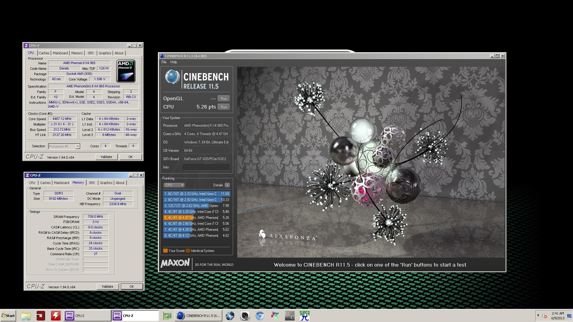Click the Info input field in CINEBENCH
Screen dimensions: 573x322
[206, 167]
